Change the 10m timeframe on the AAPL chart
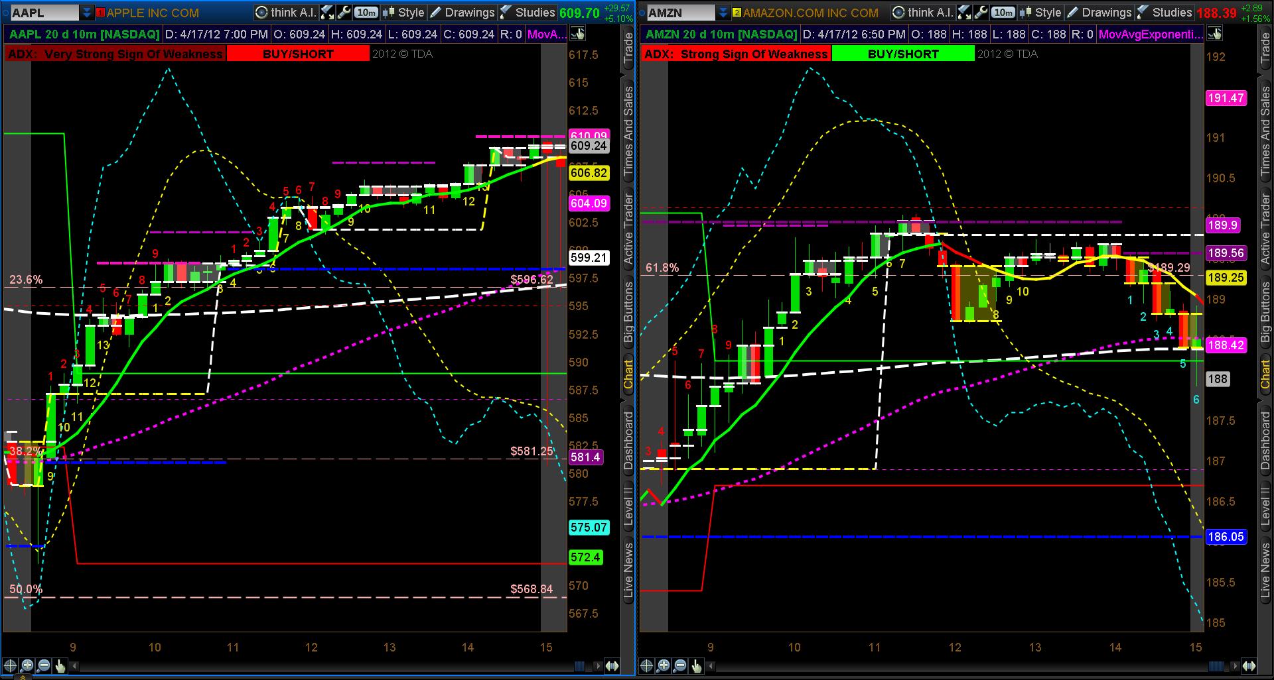1274x680 pixels. (x=366, y=13)
